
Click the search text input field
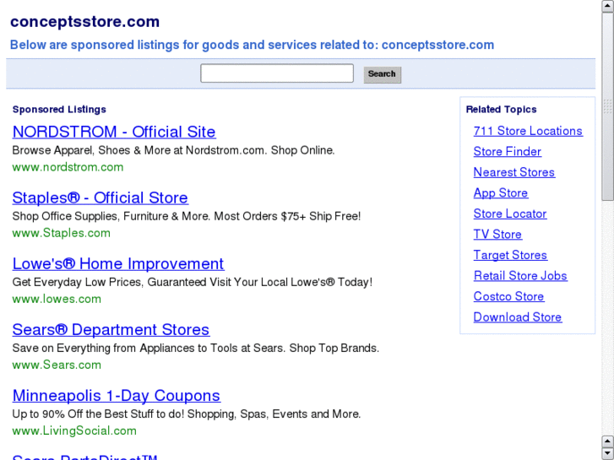277,73
